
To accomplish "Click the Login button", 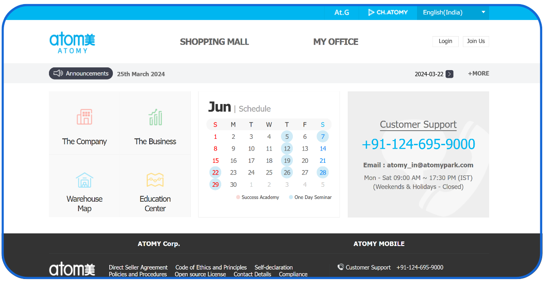I will point(446,41).
